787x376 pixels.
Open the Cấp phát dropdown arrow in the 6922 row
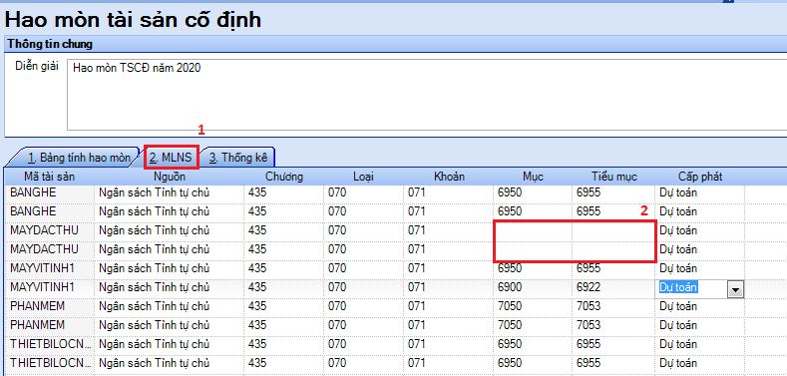point(736,289)
